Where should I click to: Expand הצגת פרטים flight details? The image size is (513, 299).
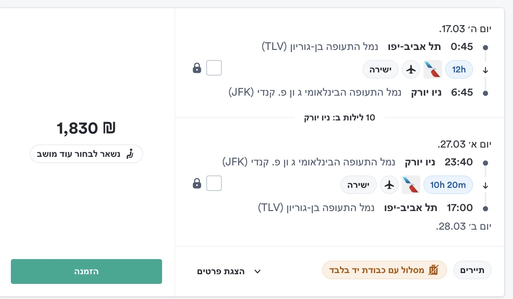click(221, 271)
